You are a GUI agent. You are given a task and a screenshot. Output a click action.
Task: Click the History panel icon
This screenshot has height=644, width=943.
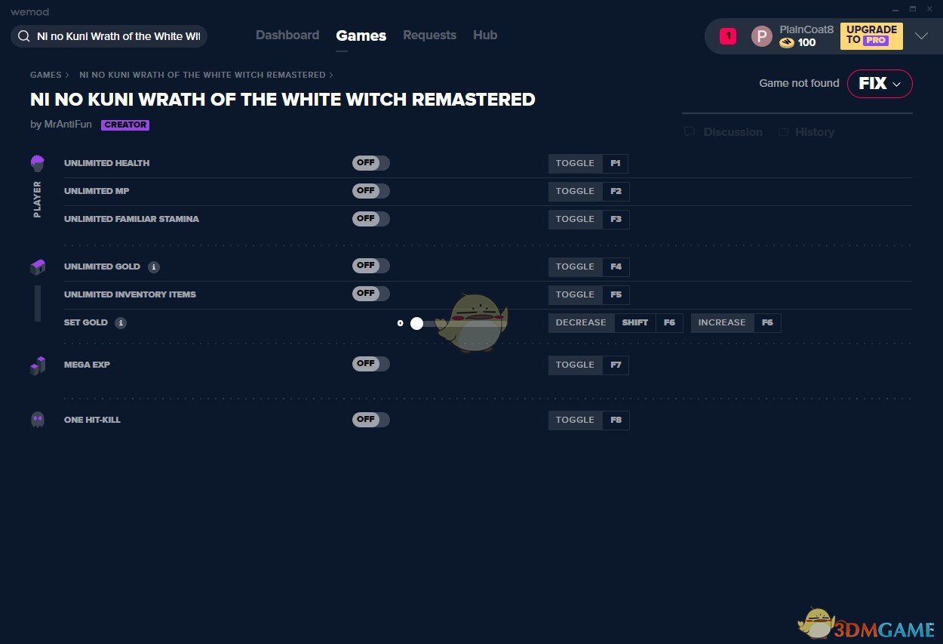point(783,132)
